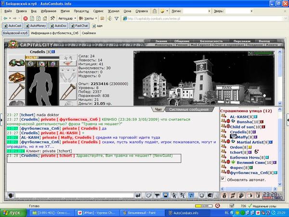Click the crutch weapon slot on left
289x217 pixels.
tap(16, 92)
